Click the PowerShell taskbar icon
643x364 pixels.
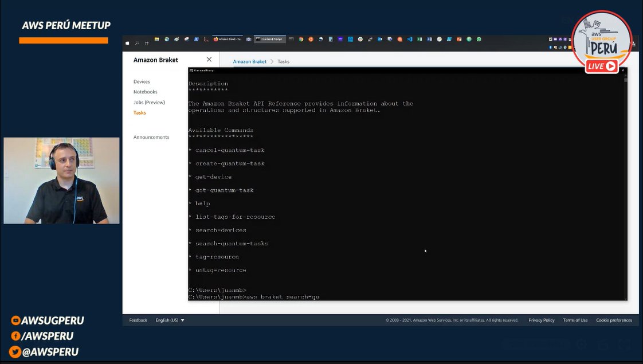tap(196, 39)
